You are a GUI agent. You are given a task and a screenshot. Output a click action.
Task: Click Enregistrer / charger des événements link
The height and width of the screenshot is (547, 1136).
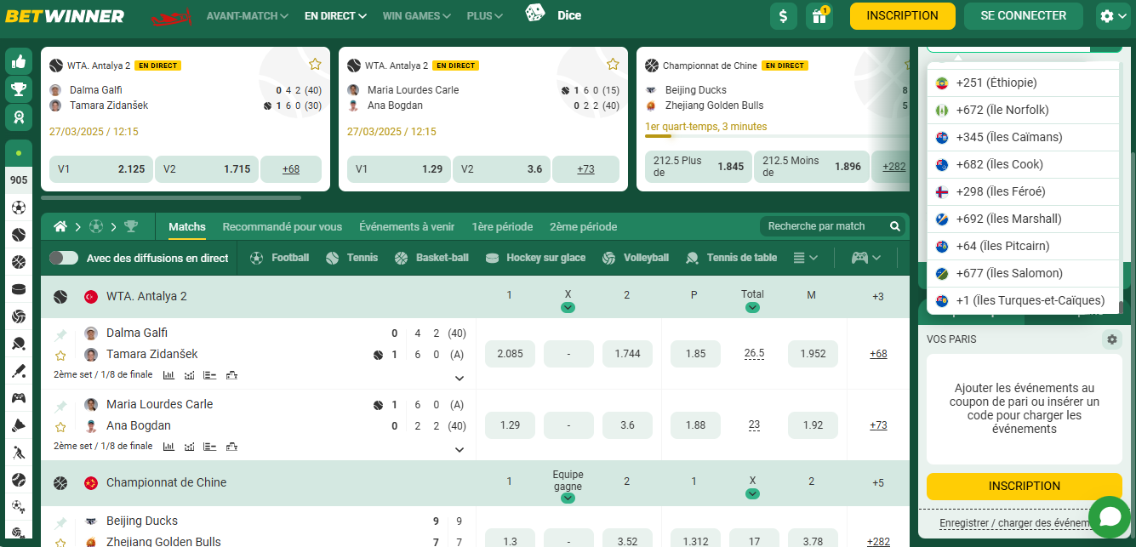click(x=1014, y=523)
